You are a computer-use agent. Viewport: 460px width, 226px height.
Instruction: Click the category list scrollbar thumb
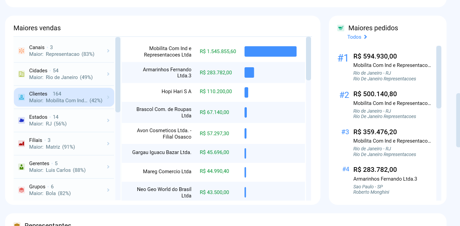click(118, 74)
